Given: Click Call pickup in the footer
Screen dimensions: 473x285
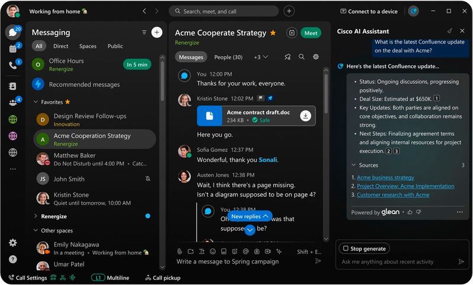Looking at the screenshot, I should coord(163,278).
